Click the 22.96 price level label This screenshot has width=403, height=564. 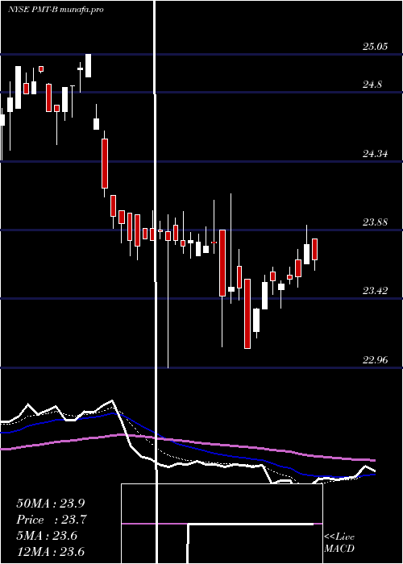375,359
